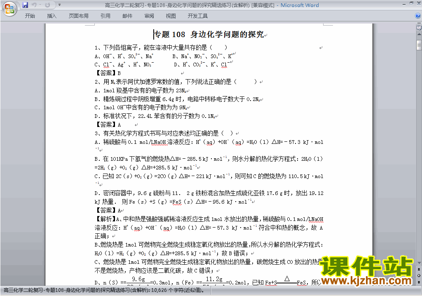Select the 开发工具 ribbon tab

pos(198,16)
